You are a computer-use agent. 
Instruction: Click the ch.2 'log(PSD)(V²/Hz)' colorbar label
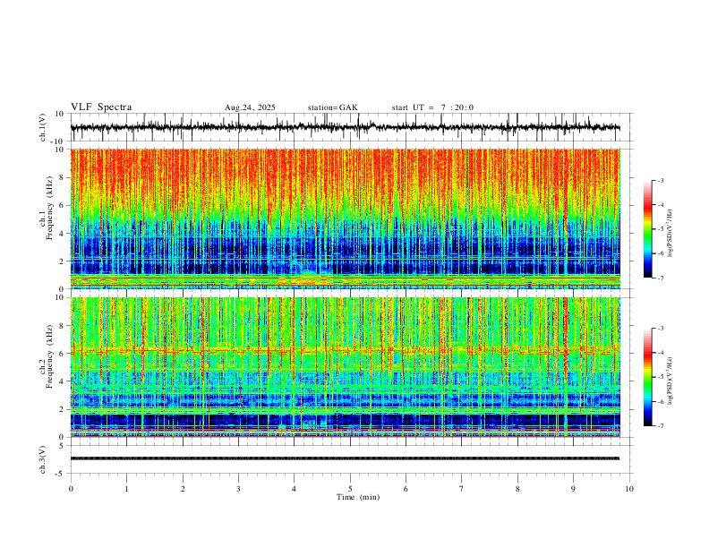coord(671,381)
